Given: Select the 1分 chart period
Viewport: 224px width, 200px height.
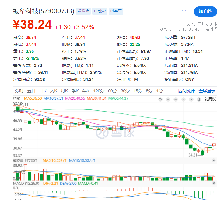Looking at the screenshot, I should point(159,91).
